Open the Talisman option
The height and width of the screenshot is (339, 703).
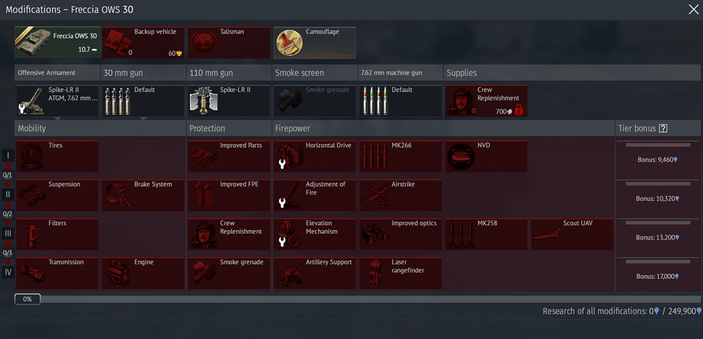(228, 43)
